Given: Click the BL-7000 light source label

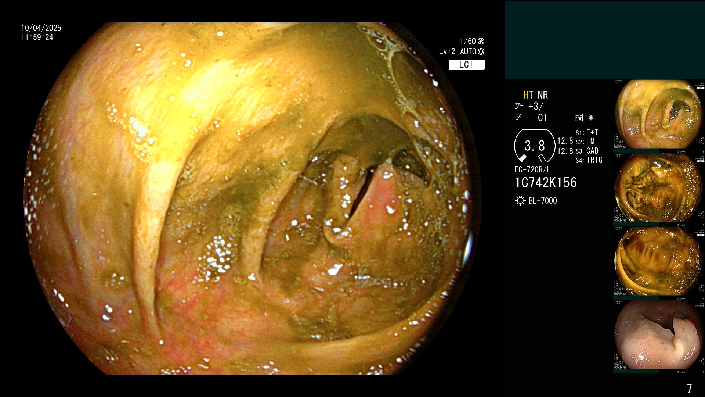Looking at the screenshot, I should (x=543, y=201).
